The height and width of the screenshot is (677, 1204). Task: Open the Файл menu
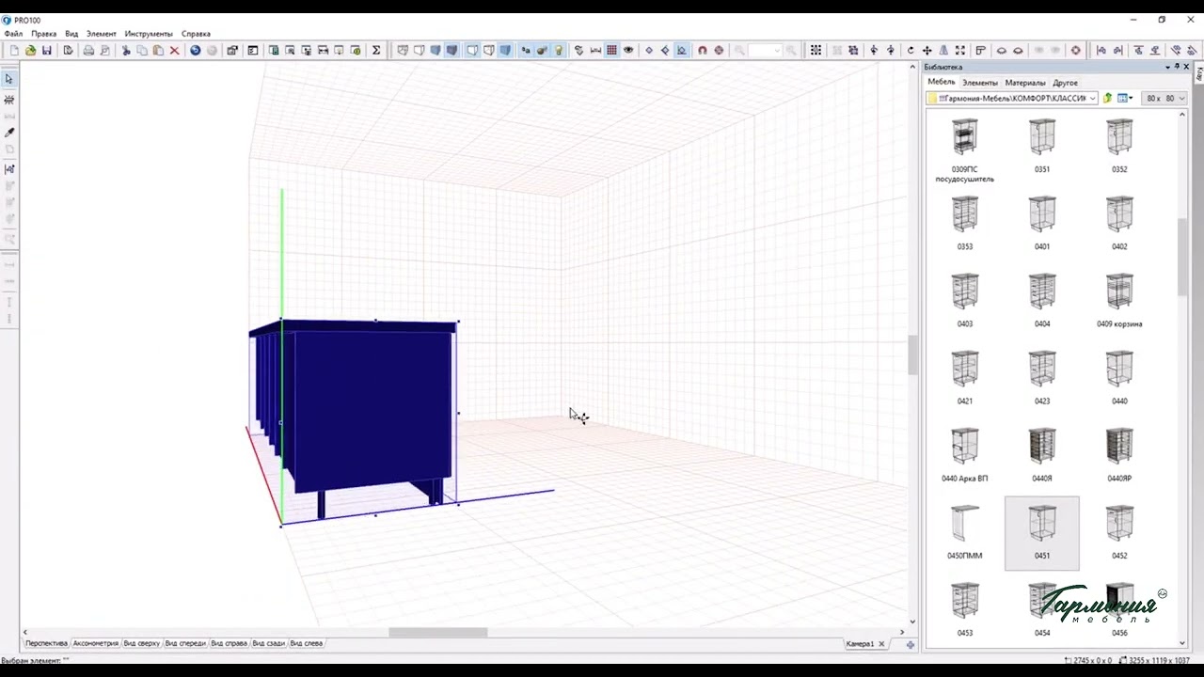point(13,34)
